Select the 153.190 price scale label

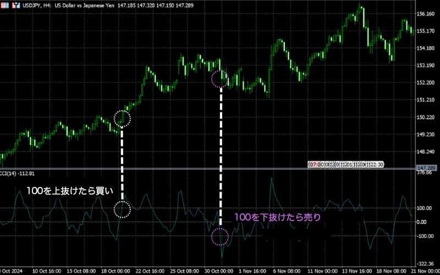[426, 65]
